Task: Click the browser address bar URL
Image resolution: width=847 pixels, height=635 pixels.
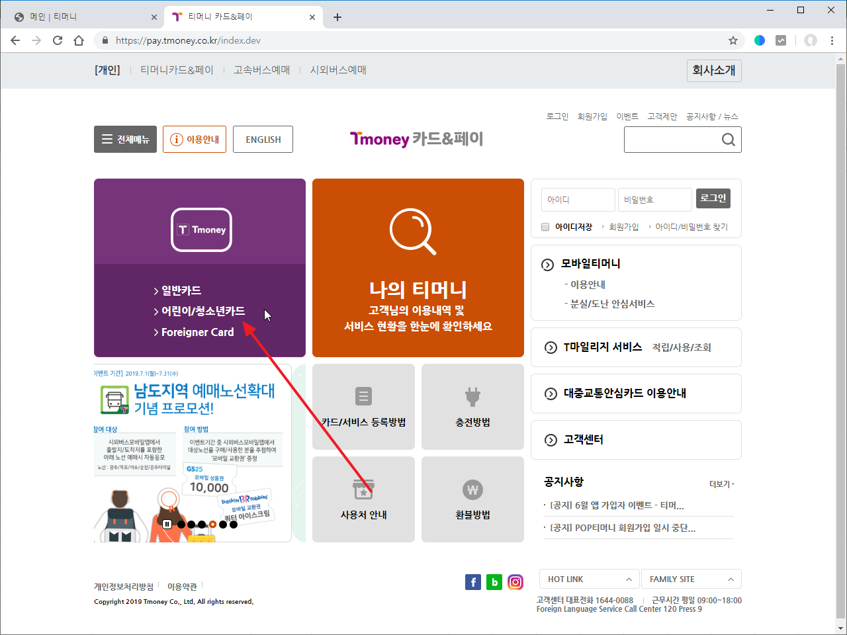Action: [188, 40]
